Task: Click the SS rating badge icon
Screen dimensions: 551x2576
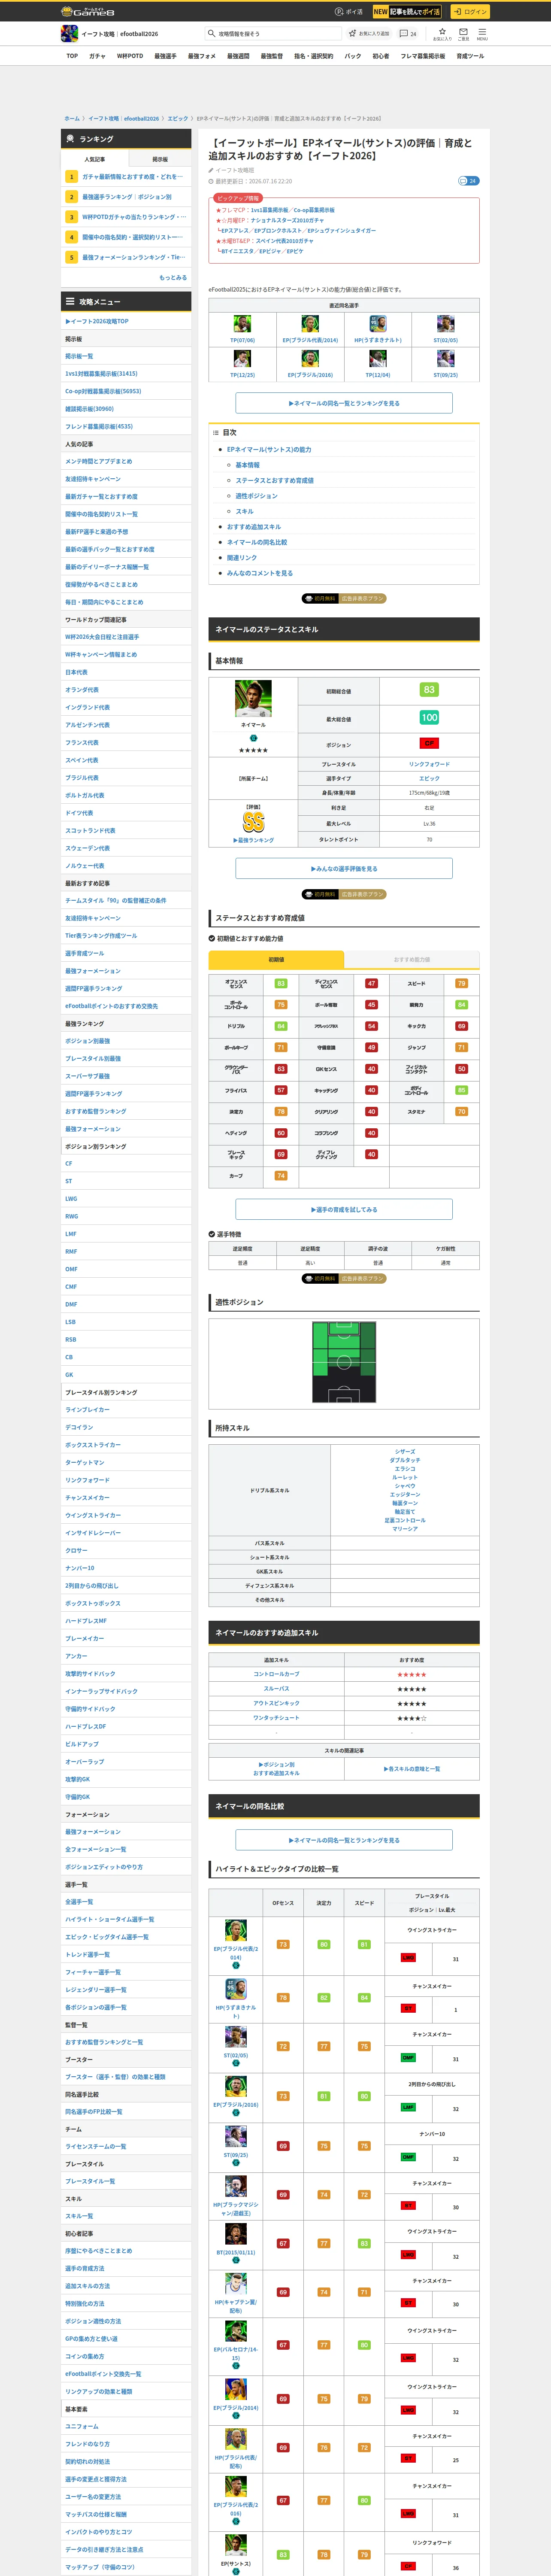Action: point(253,822)
